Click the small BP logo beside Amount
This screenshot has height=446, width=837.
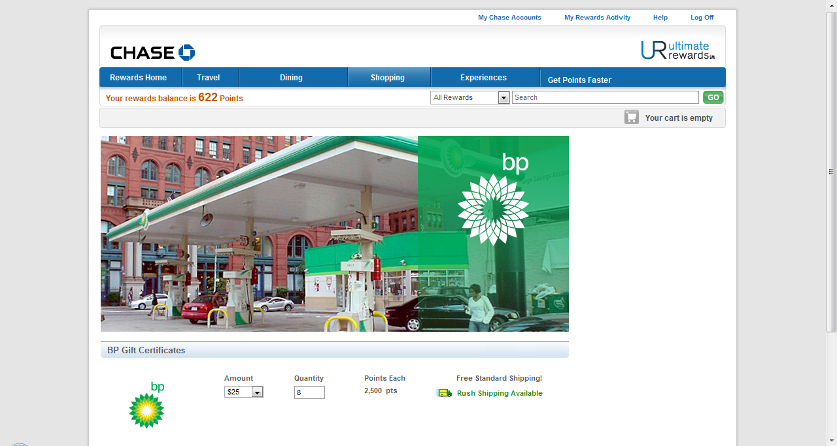(147, 405)
